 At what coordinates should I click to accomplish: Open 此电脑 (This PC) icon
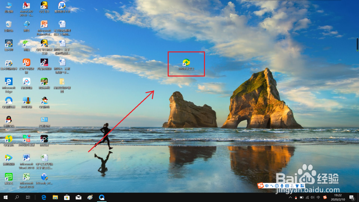click(x=9, y=7)
